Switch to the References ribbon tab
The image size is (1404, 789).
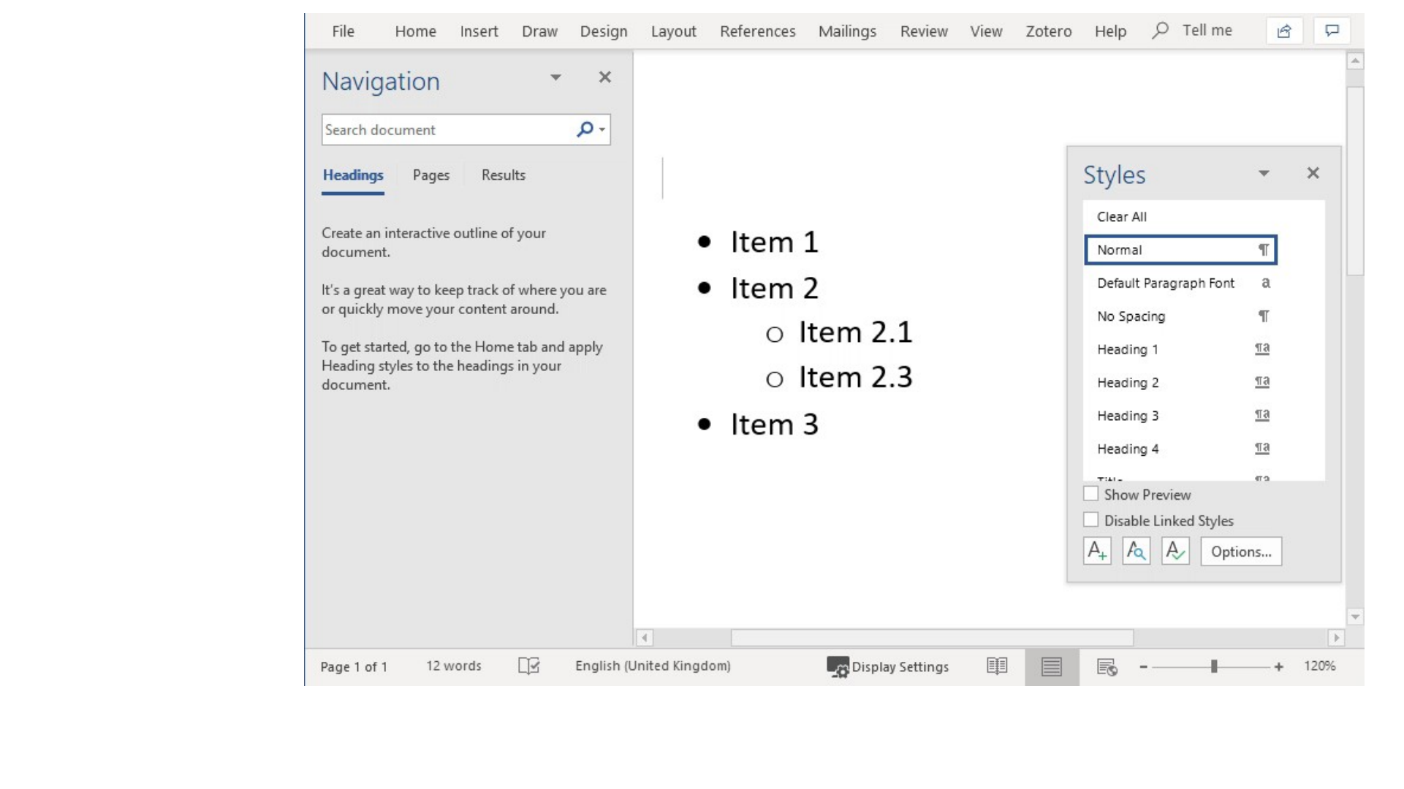pyautogui.click(x=757, y=31)
